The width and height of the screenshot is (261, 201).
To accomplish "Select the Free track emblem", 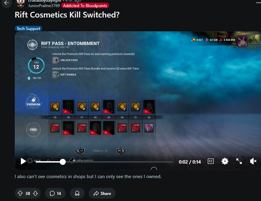I will [x=33, y=130].
